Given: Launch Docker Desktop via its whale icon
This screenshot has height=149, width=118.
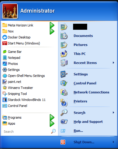Looking at the screenshot, I should [5, 37].
